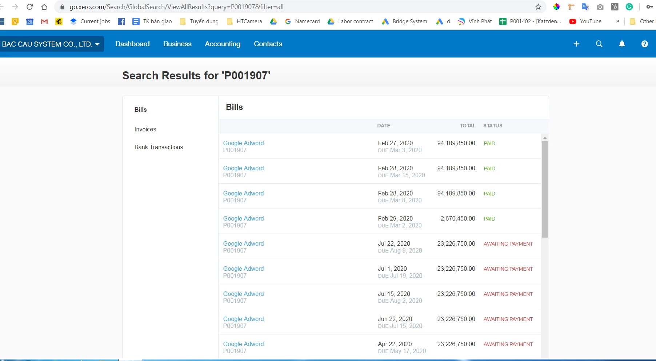
Task: Open the Labor contract bookmark
Action: tap(350, 21)
